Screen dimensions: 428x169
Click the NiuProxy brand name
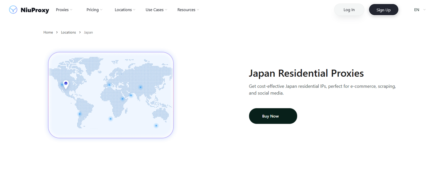point(35,10)
